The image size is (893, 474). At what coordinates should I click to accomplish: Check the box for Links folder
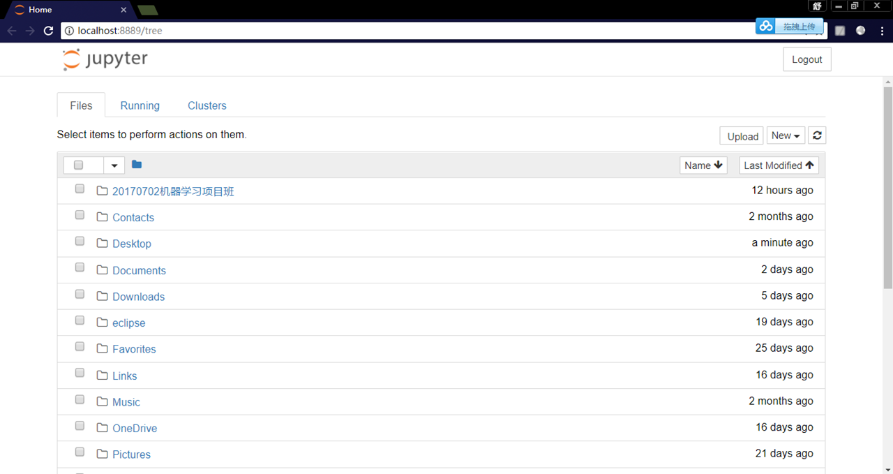pos(80,373)
